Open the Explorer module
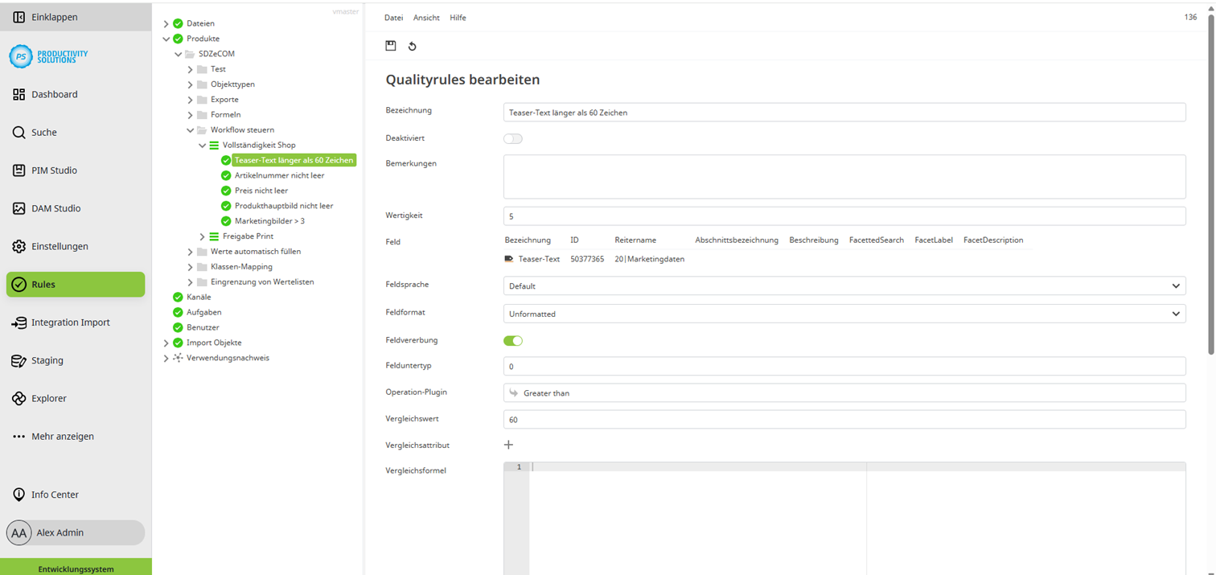This screenshot has width=1216, height=575. click(x=48, y=398)
